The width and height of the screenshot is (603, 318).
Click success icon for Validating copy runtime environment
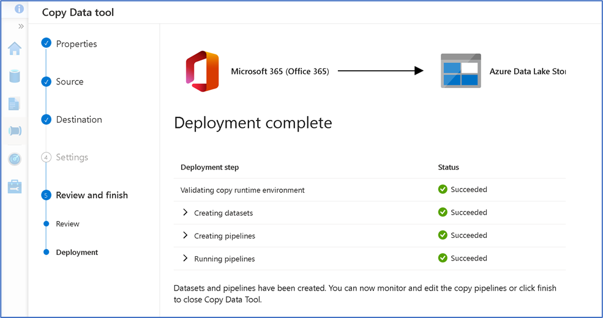pyautogui.click(x=443, y=189)
